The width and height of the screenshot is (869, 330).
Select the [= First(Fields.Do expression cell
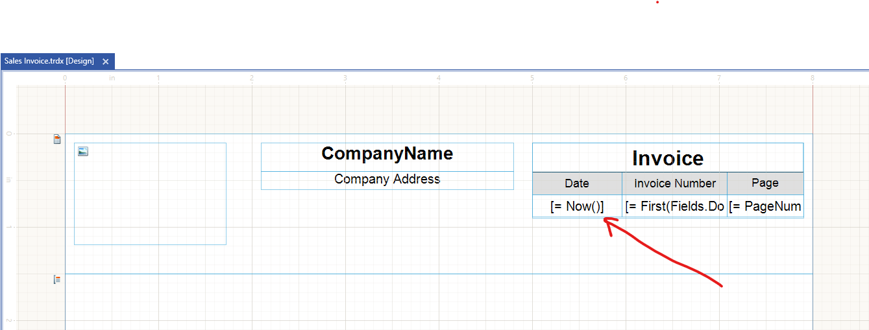pyautogui.click(x=674, y=206)
